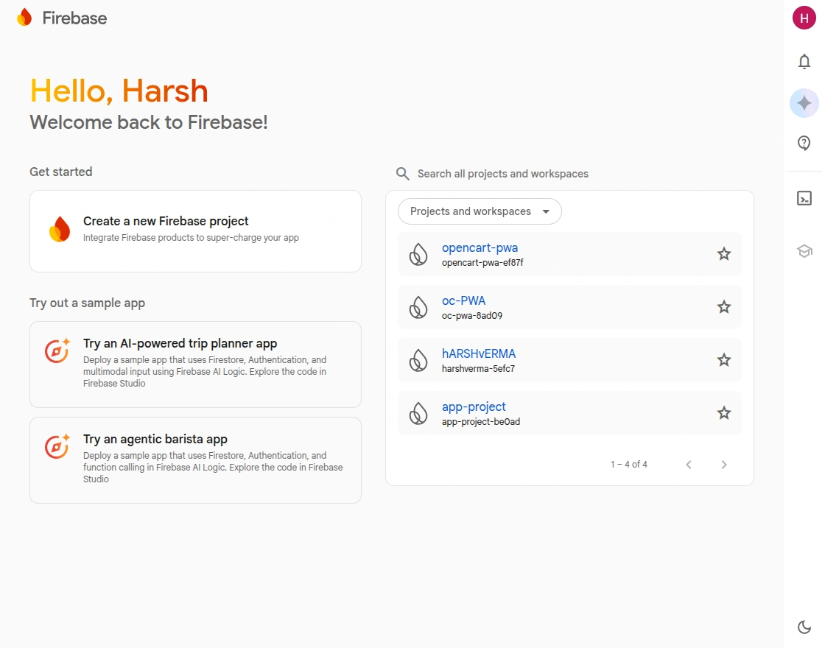Image resolution: width=825 pixels, height=648 pixels.
Task: Star the oc-PWA project
Action: tap(724, 307)
